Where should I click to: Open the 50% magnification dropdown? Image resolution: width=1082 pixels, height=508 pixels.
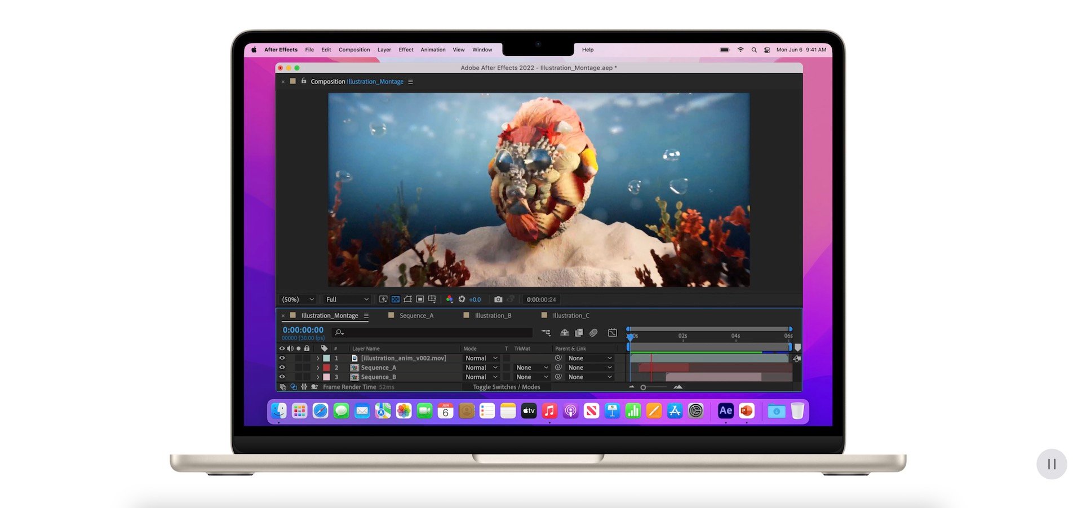298,299
